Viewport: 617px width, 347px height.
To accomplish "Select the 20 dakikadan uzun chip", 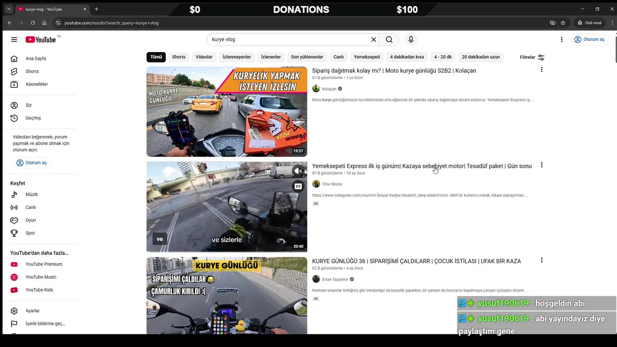I will [481, 57].
